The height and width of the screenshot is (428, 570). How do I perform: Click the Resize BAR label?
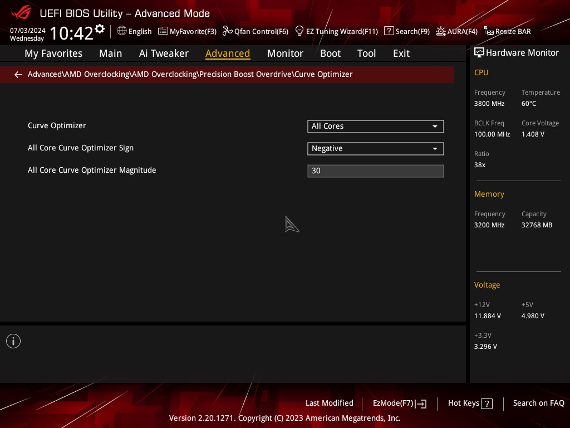(x=513, y=32)
